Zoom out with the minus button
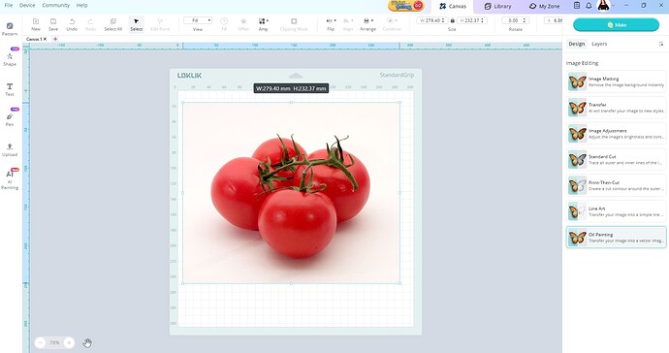Viewport: 669px width, 353px height. (x=41, y=342)
